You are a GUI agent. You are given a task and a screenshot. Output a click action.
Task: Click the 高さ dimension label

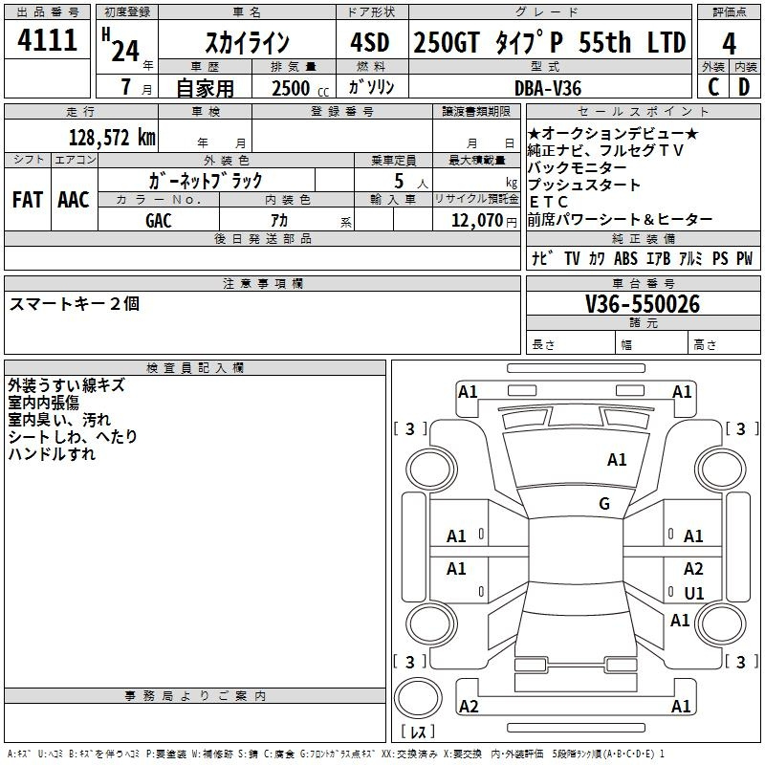point(705,345)
